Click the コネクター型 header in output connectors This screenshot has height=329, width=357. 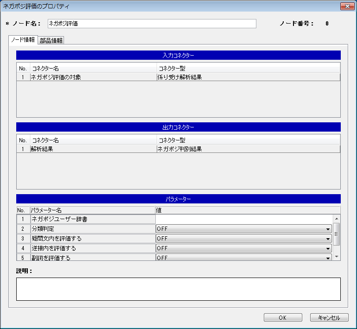[x=249, y=140]
